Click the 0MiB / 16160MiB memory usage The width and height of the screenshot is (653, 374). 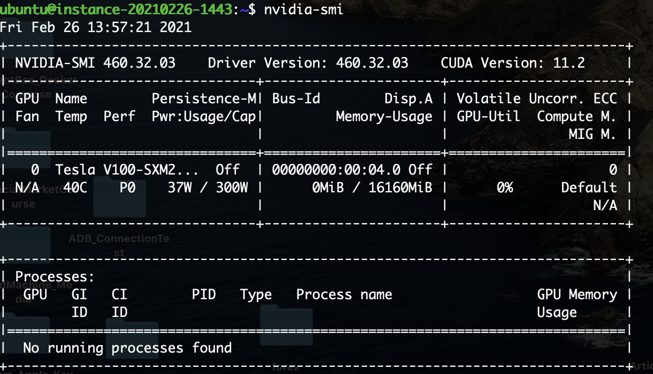[372, 187]
